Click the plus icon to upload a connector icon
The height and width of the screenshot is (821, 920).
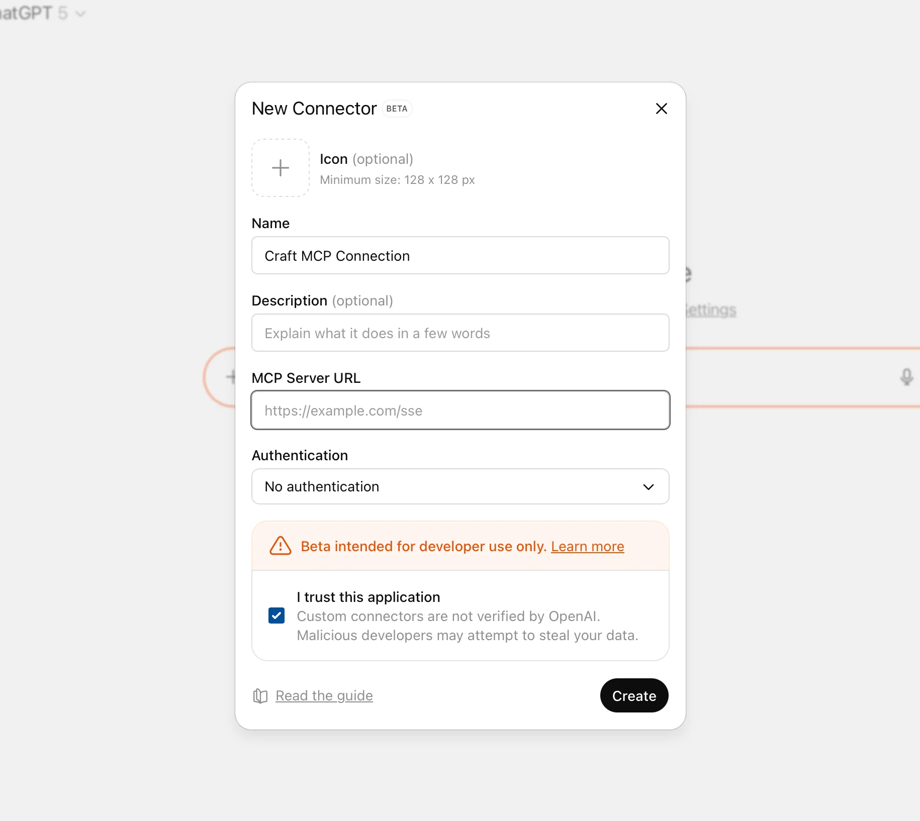(280, 168)
